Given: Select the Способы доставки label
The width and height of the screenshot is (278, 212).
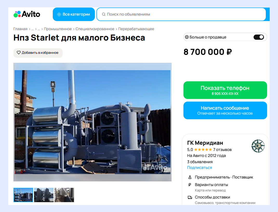Looking at the screenshot, I should pos(213,197).
